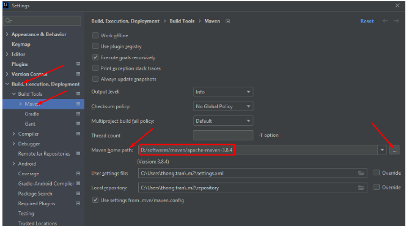Click the project-level icon next to Package Search
The height and width of the screenshot is (226, 409).
pyautogui.click(x=78, y=194)
